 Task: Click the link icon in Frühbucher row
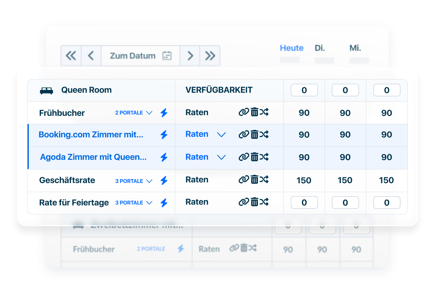click(x=244, y=112)
